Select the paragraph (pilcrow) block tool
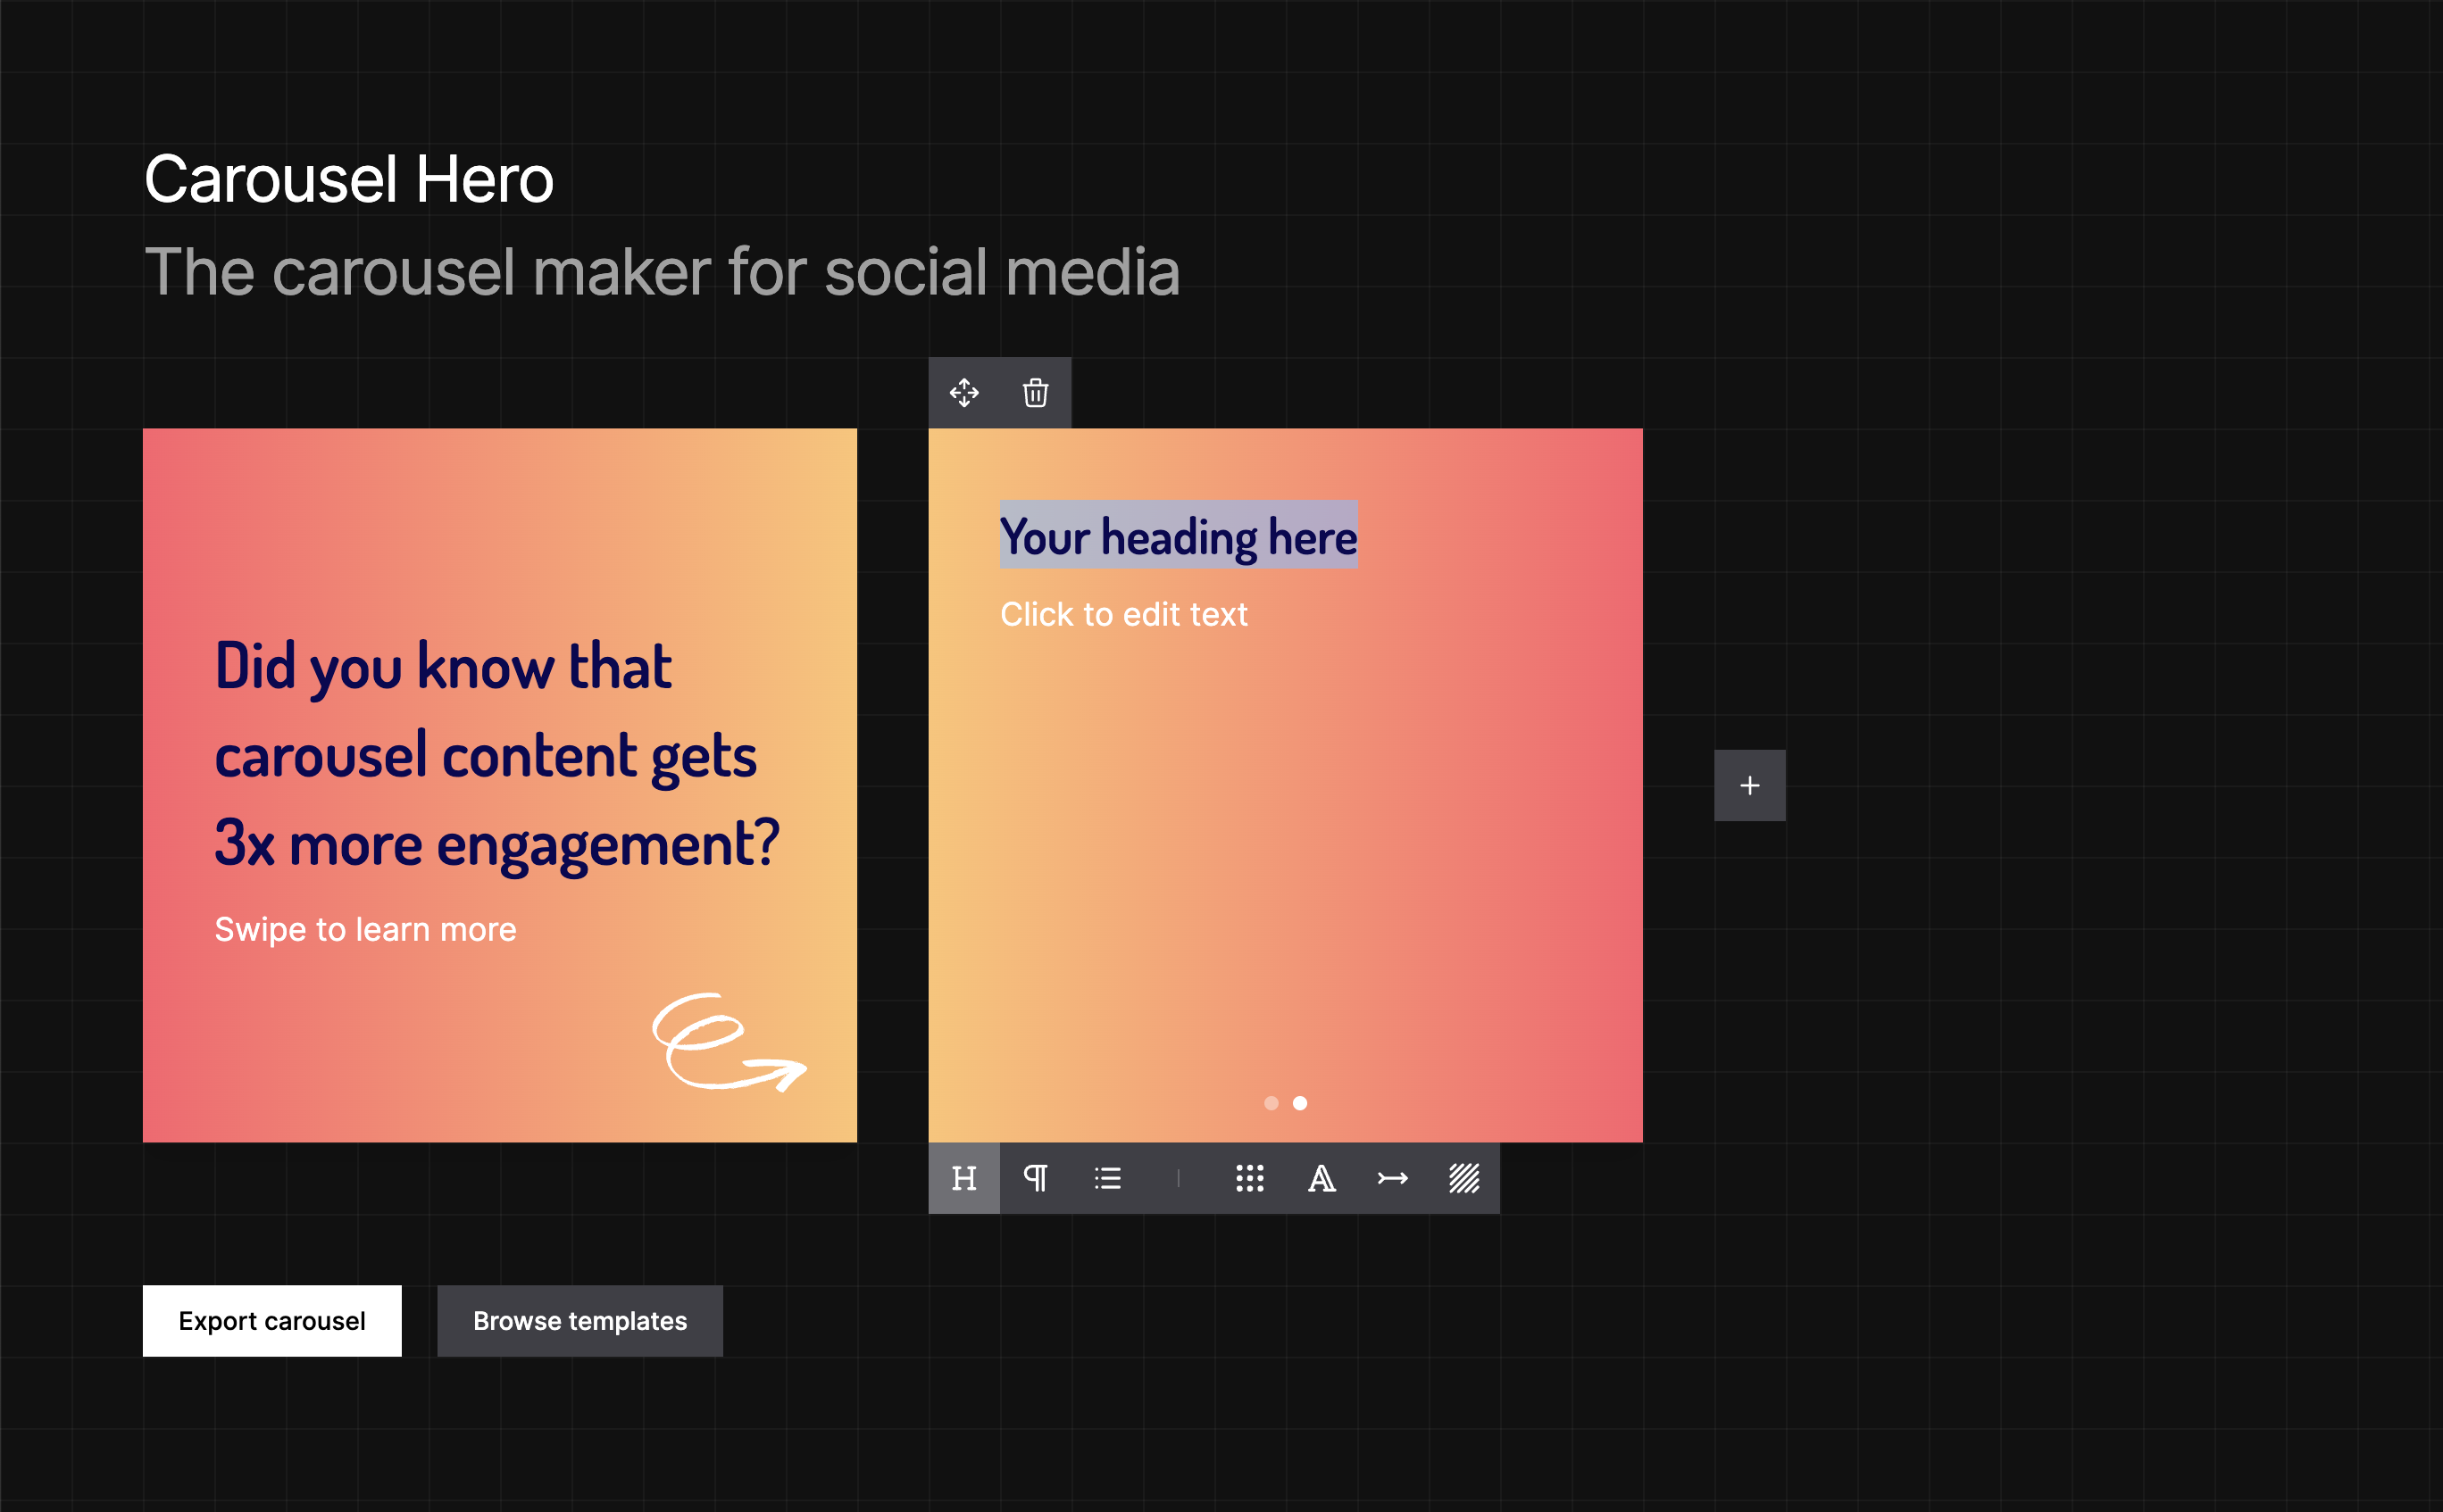The height and width of the screenshot is (1512, 2443). pyautogui.click(x=1036, y=1178)
